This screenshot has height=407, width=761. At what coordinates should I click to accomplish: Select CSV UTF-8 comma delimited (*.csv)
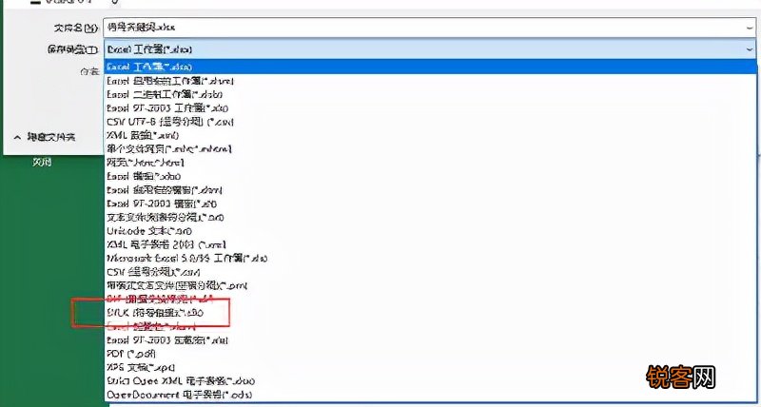(431, 122)
